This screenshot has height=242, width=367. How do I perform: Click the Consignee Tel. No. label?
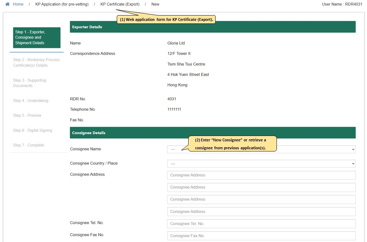(x=87, y=223)
